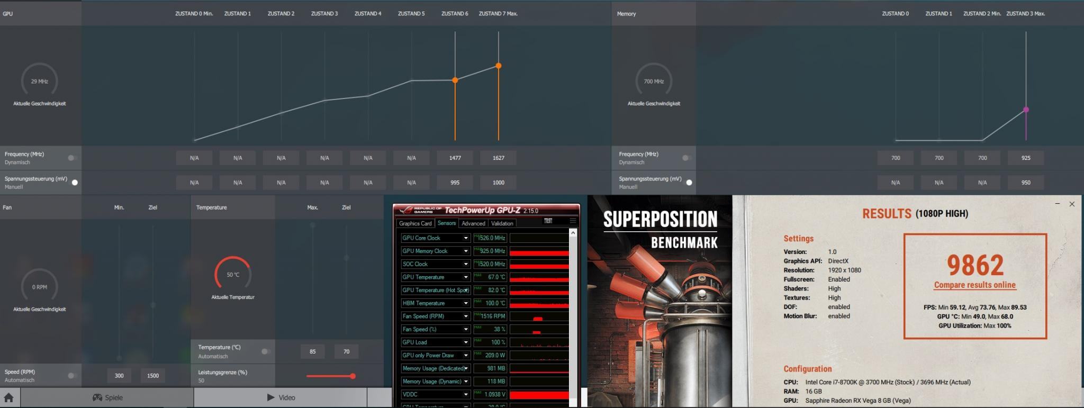
Task: Click the 50 °C temperature gauge
Action: point(233,275)
